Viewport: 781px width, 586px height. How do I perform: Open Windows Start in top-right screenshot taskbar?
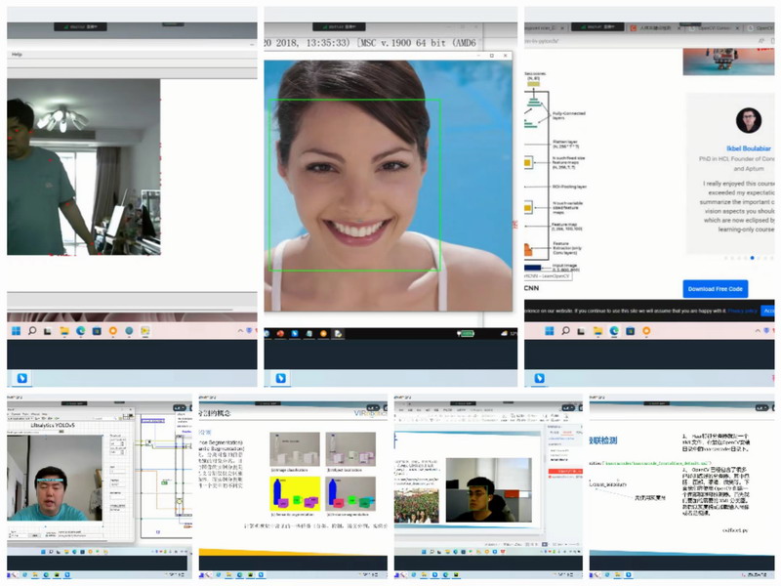(x=550, y=331)
